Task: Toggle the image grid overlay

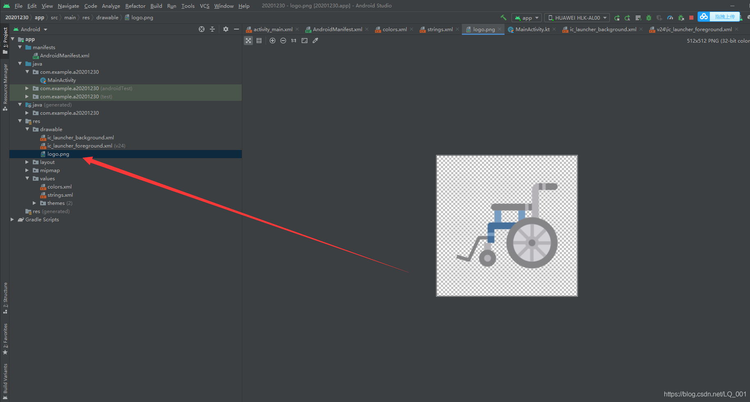Action: 259,41
